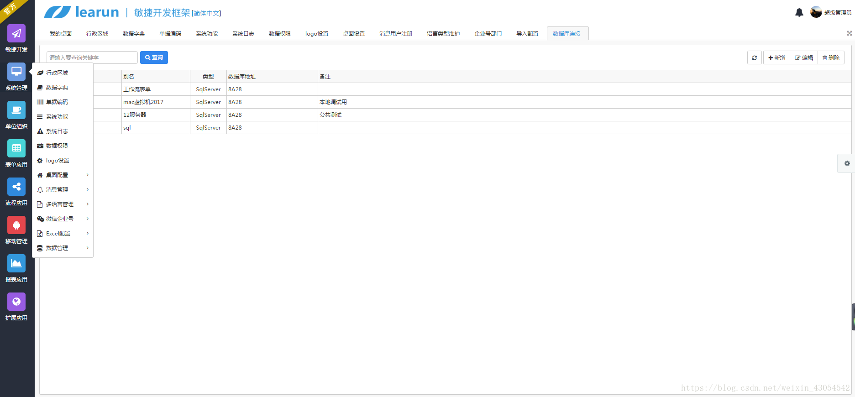Open the 移动管理 sidebar module
This screenshot has width=855, height=397.
[x=16, y=230]
